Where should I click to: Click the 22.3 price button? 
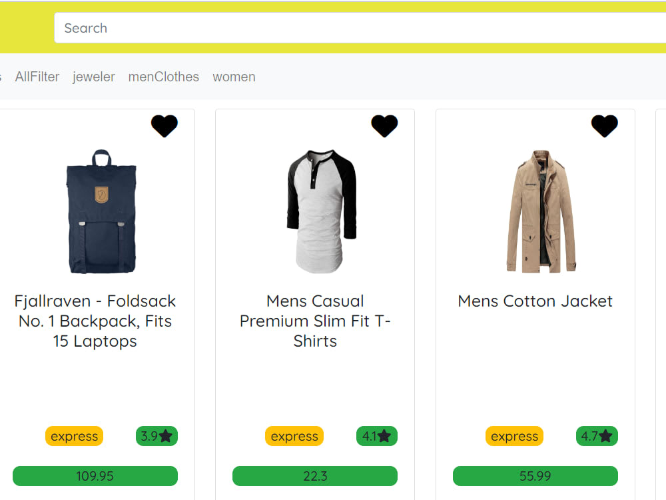tap(314, 476)
